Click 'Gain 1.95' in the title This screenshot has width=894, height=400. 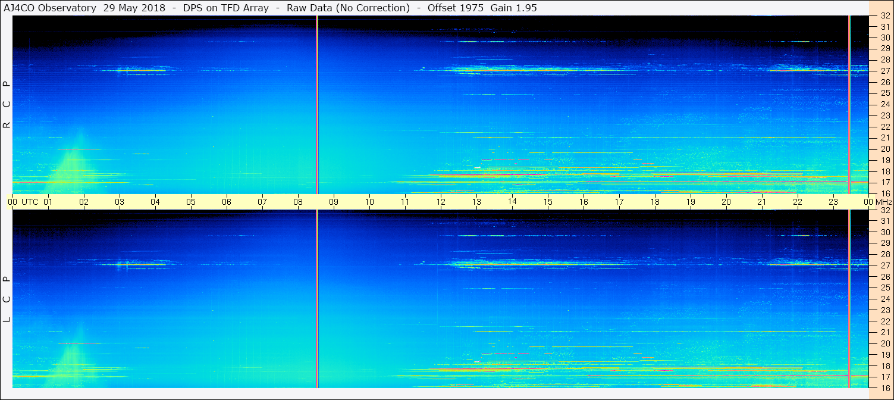513,8
